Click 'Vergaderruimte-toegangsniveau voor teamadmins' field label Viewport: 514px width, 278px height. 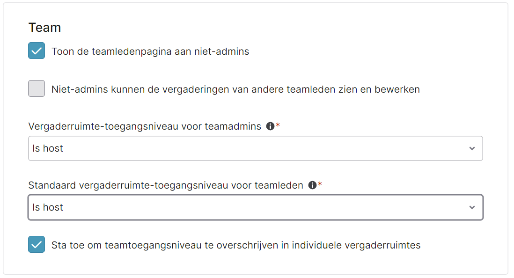145,126
